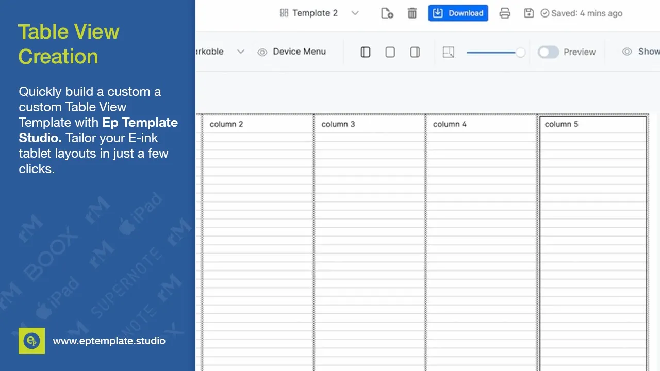Select the right sidebar layout icon

pyautogui.click(x=415, y=52)
